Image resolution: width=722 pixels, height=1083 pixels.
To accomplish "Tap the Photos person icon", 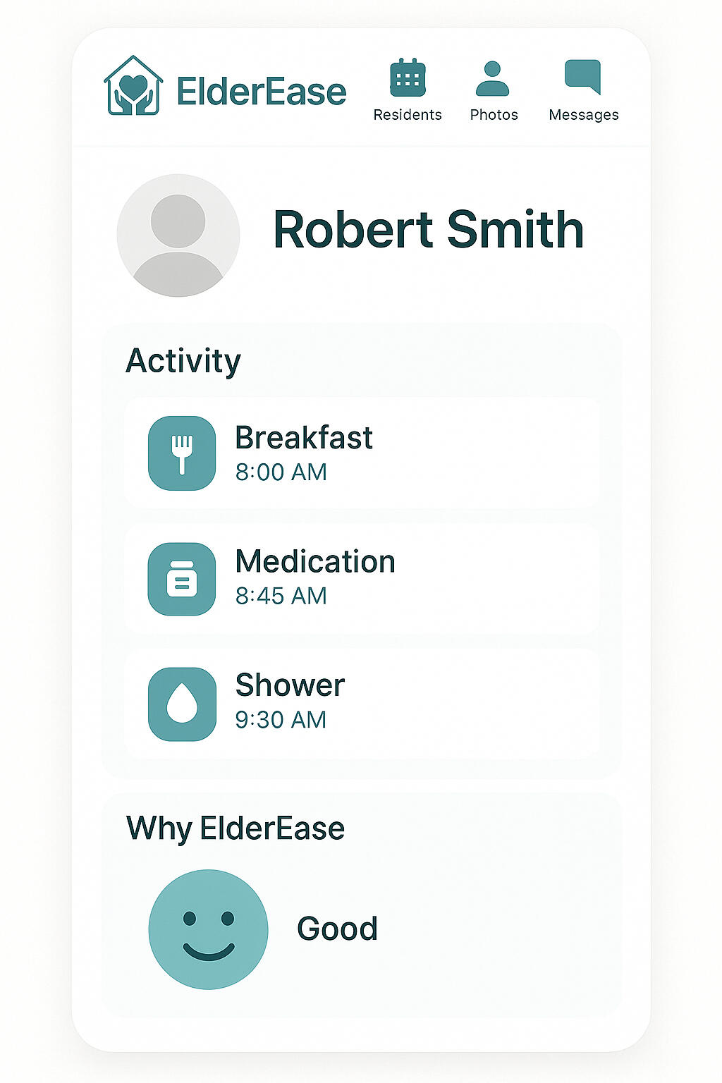I will point(492,78).
